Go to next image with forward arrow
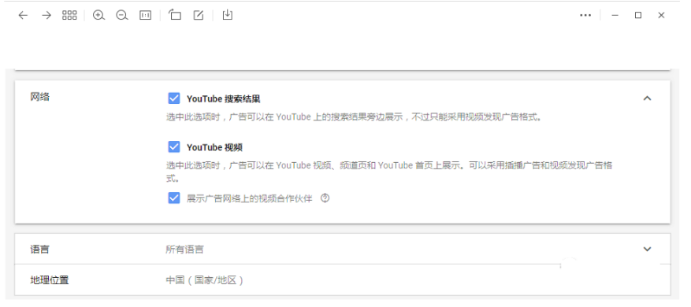This screenshot has width=691, height=307. [x=46, y=16]
